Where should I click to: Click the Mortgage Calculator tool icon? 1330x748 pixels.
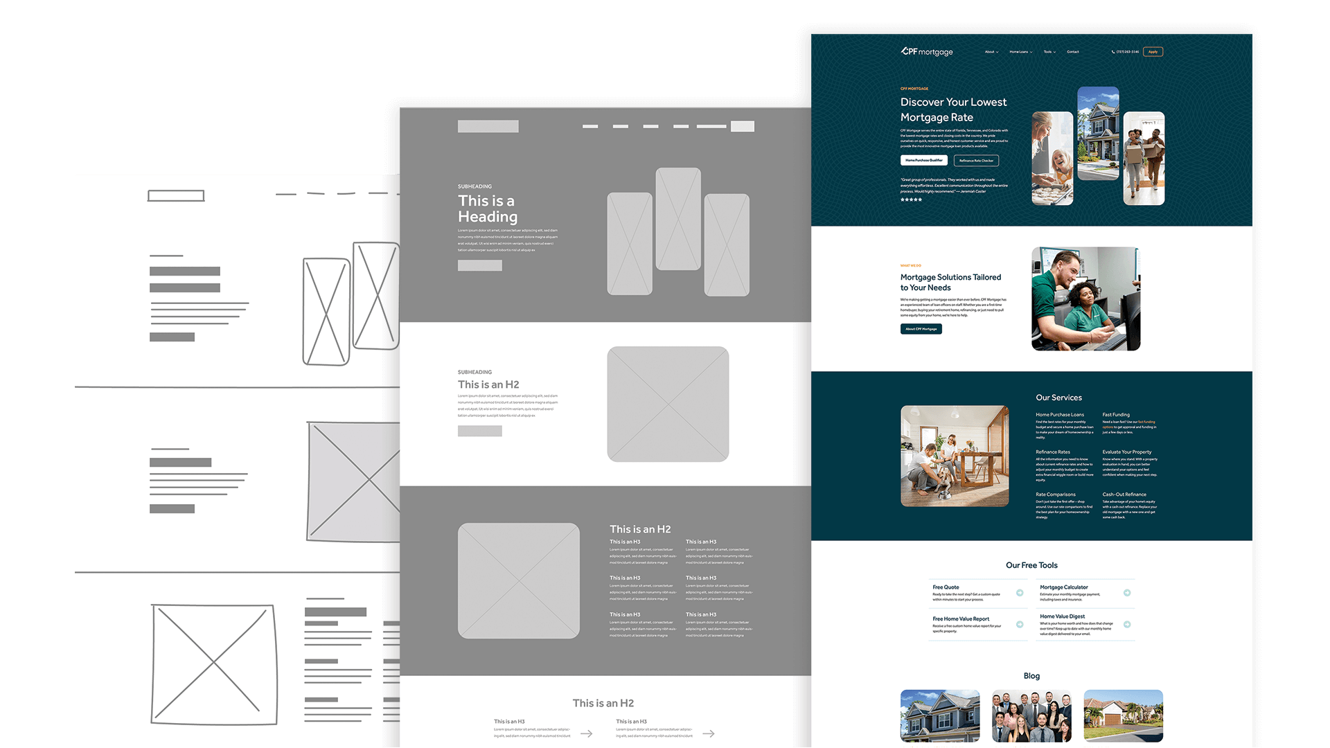(1126, 593)
